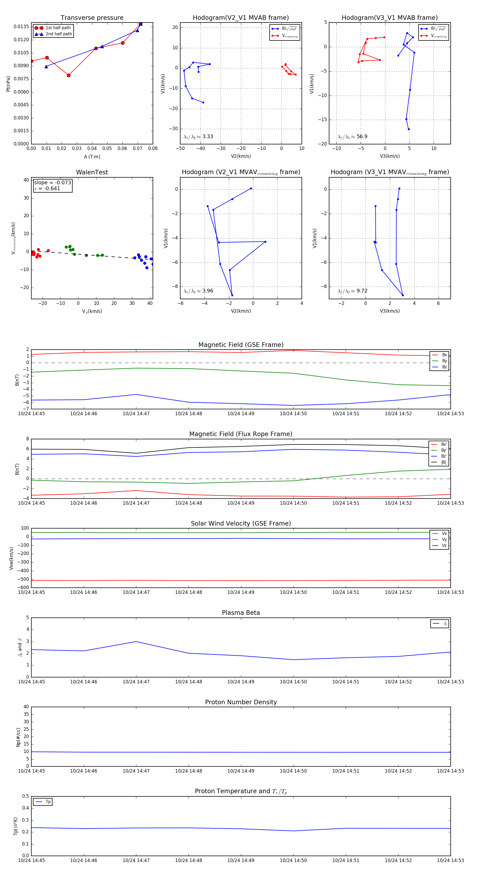Click the "Hodogram (V3_V1 MVAV remaining frame)" title
This screenshot has height=884, width=482.
tap(390, 172)
